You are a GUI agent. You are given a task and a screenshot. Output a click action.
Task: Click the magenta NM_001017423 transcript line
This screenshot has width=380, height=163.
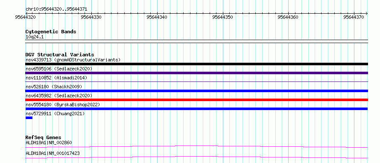196,157
